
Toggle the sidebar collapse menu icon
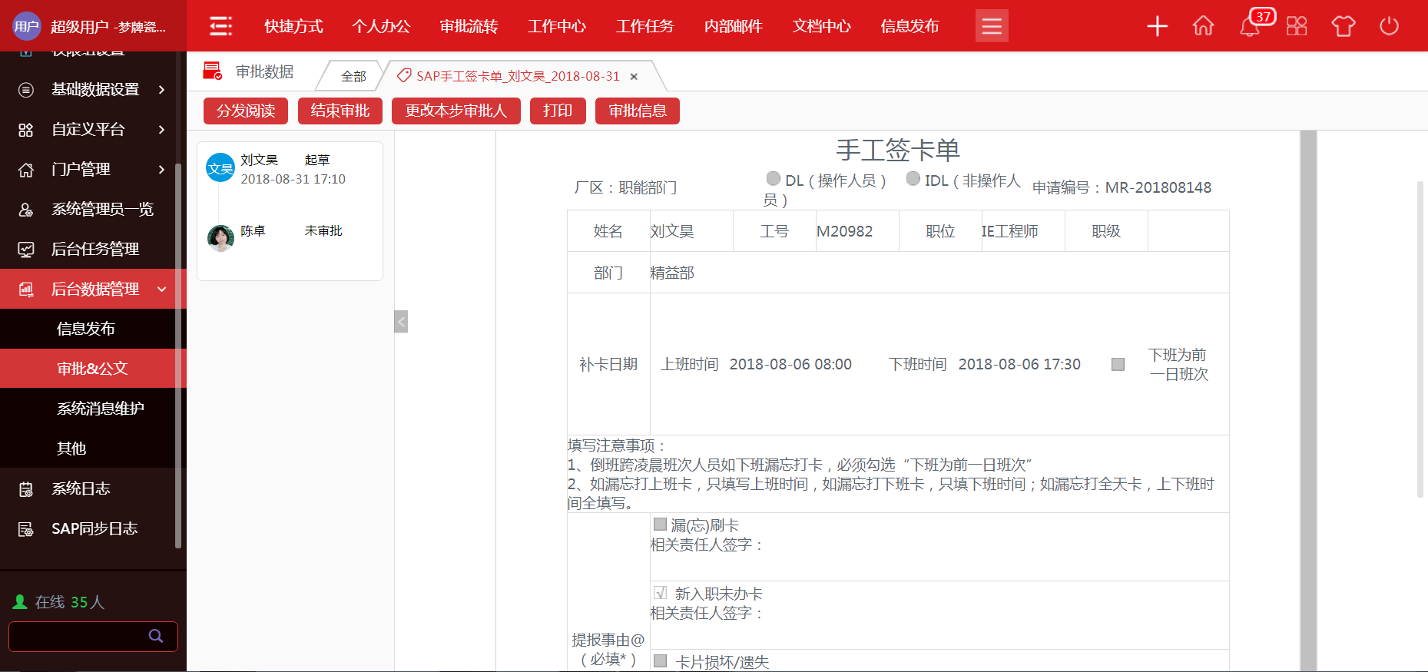click(221, 26)
